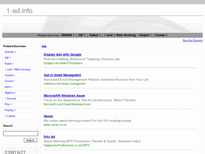205x154 pixels.
Task: Select sidebar link 'Payday 1'
Action: point(10,110)
